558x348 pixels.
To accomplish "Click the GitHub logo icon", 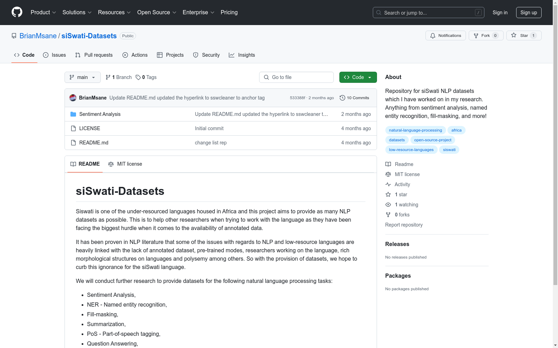I will (17, 12).
